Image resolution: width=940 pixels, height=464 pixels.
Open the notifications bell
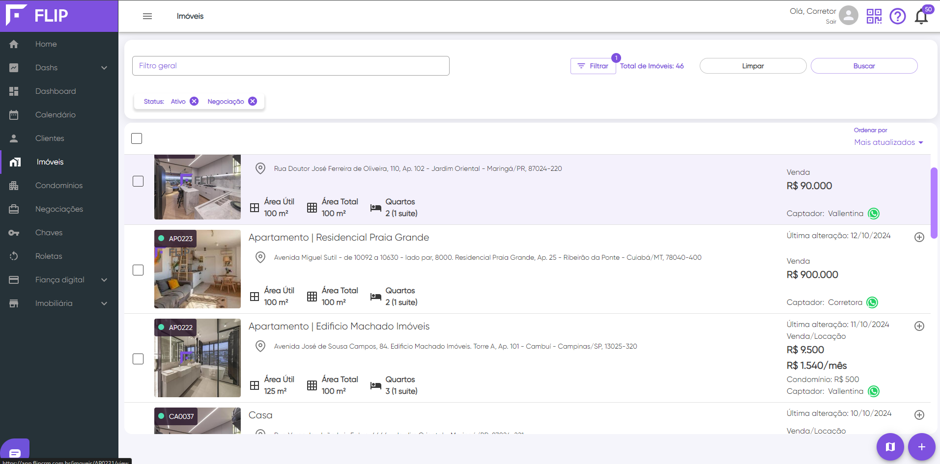tap(921, 17)
